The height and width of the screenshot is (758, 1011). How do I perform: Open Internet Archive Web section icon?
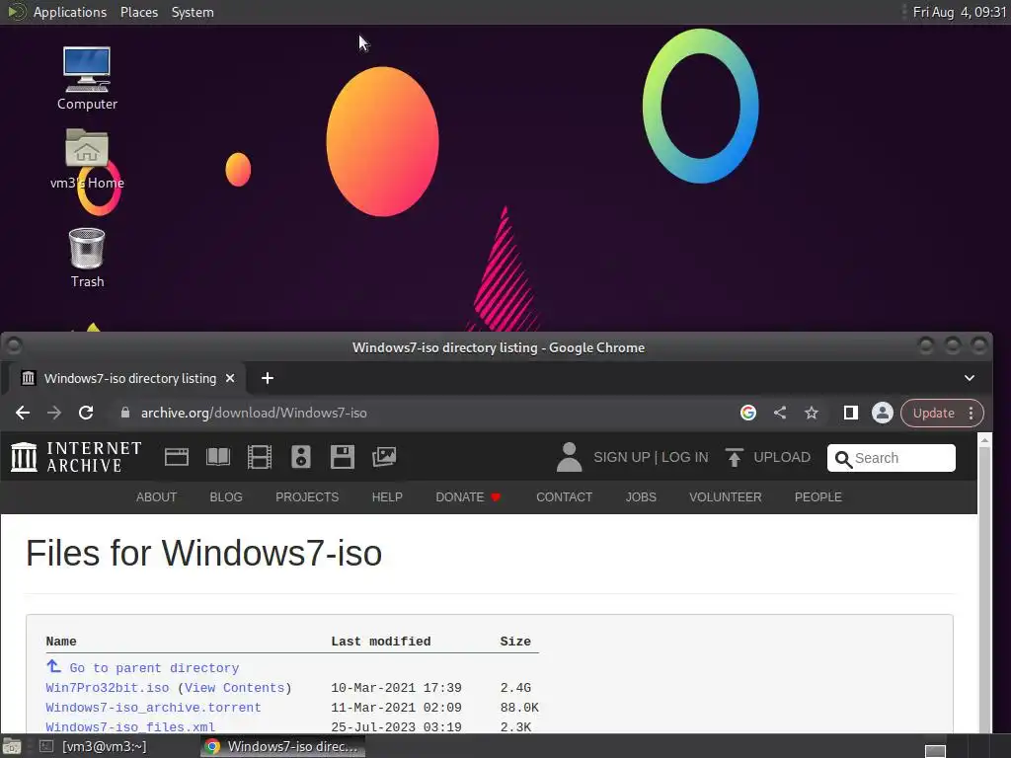tap(176, 457)
